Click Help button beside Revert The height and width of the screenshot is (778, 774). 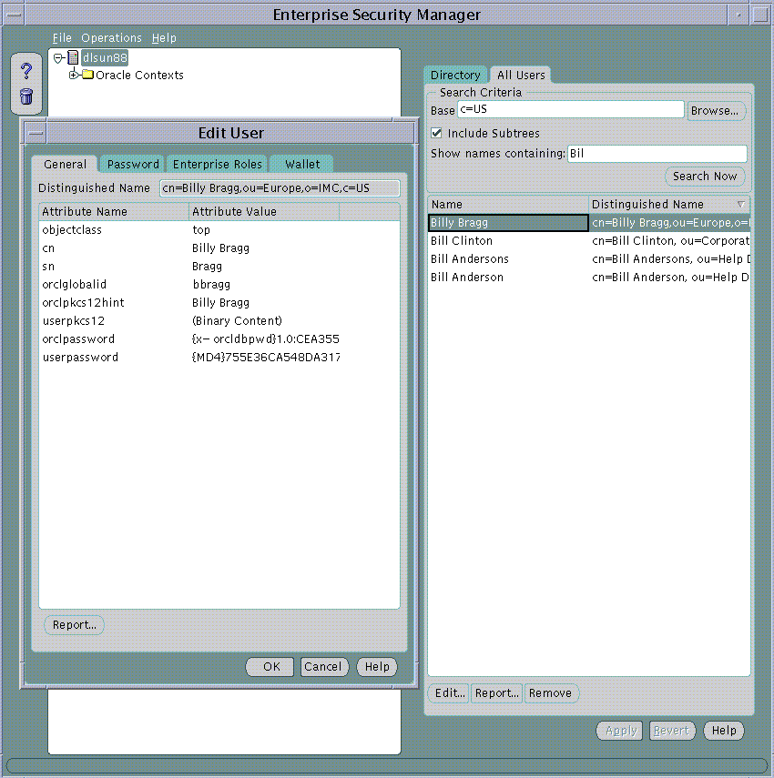723,731
